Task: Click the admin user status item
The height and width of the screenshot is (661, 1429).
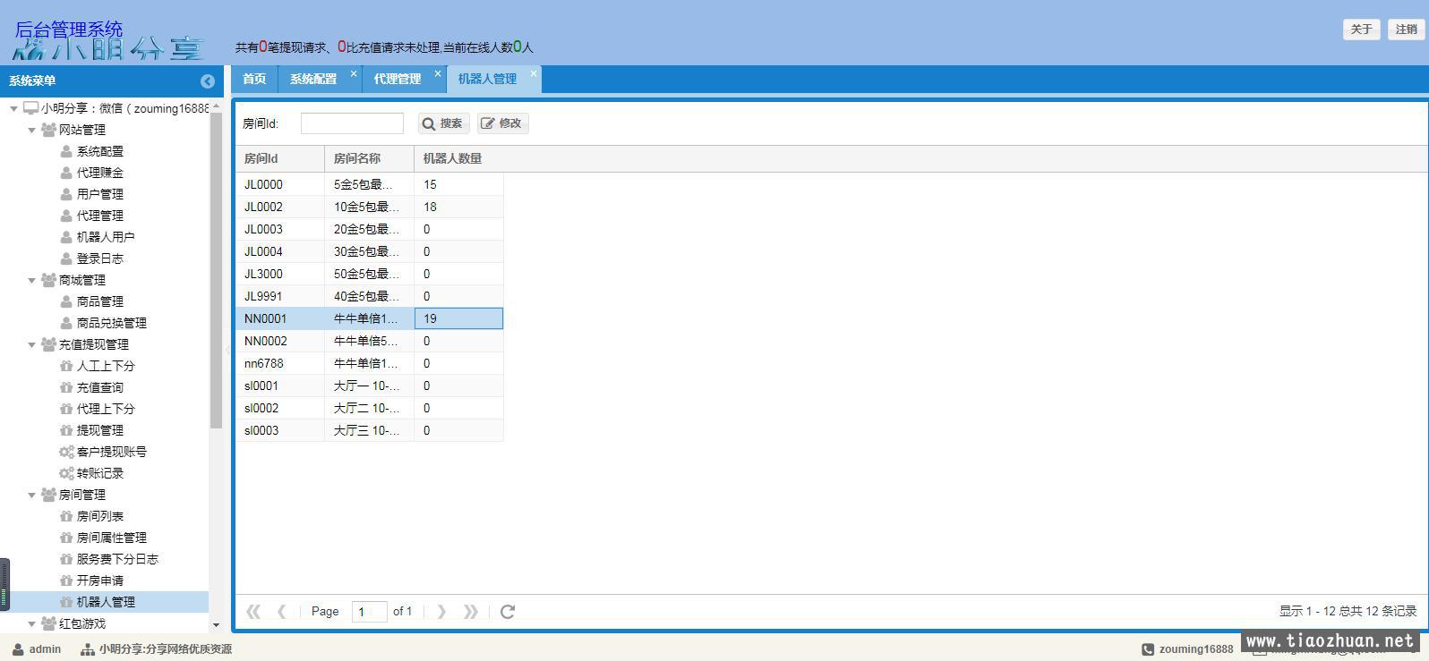Action: [x=37, y=649]
